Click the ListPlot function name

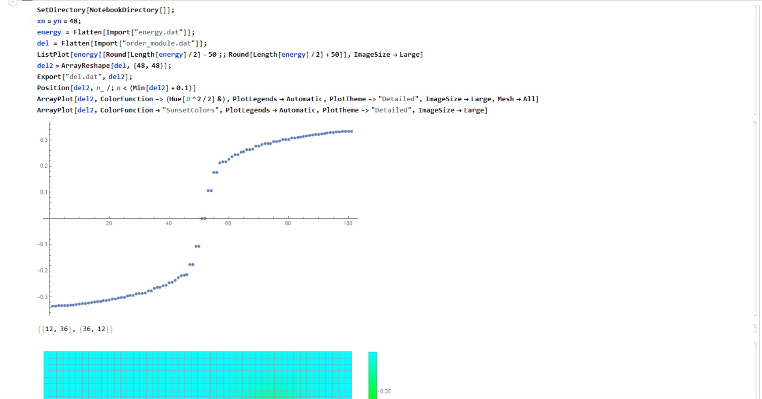point(53,54)
